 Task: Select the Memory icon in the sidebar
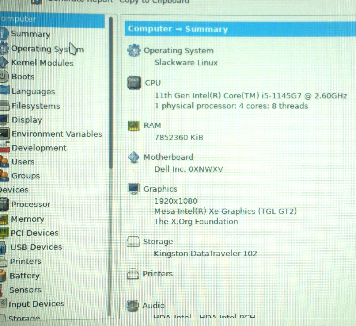pyautogui.click(x=4, y=219)
